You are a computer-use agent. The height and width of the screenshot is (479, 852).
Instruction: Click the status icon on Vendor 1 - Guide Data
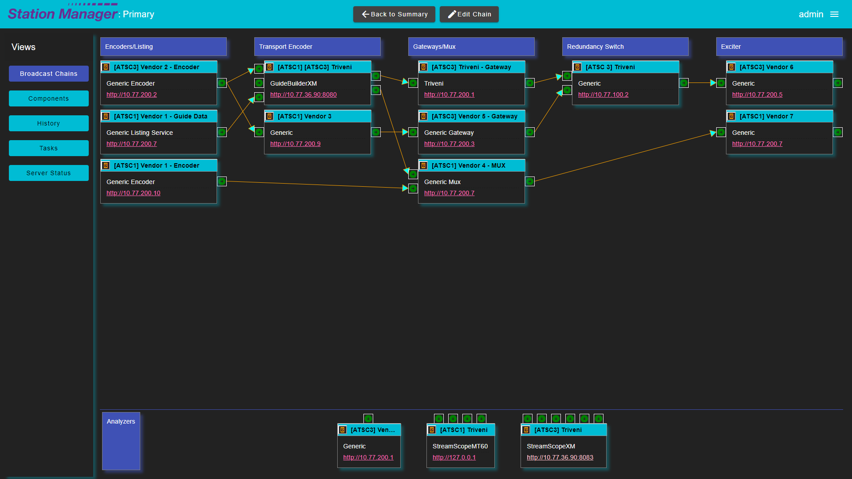point(106,117)
